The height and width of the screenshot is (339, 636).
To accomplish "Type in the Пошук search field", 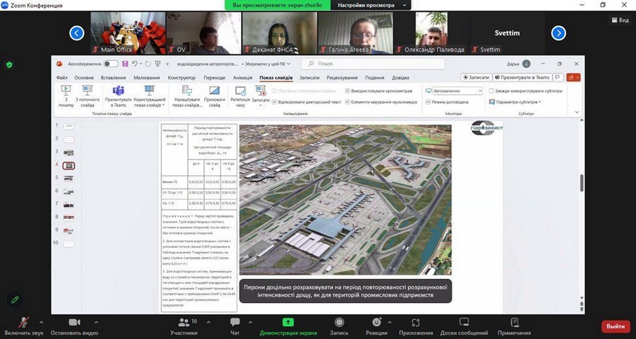I will pyautogui.click(x=367, y=64).
